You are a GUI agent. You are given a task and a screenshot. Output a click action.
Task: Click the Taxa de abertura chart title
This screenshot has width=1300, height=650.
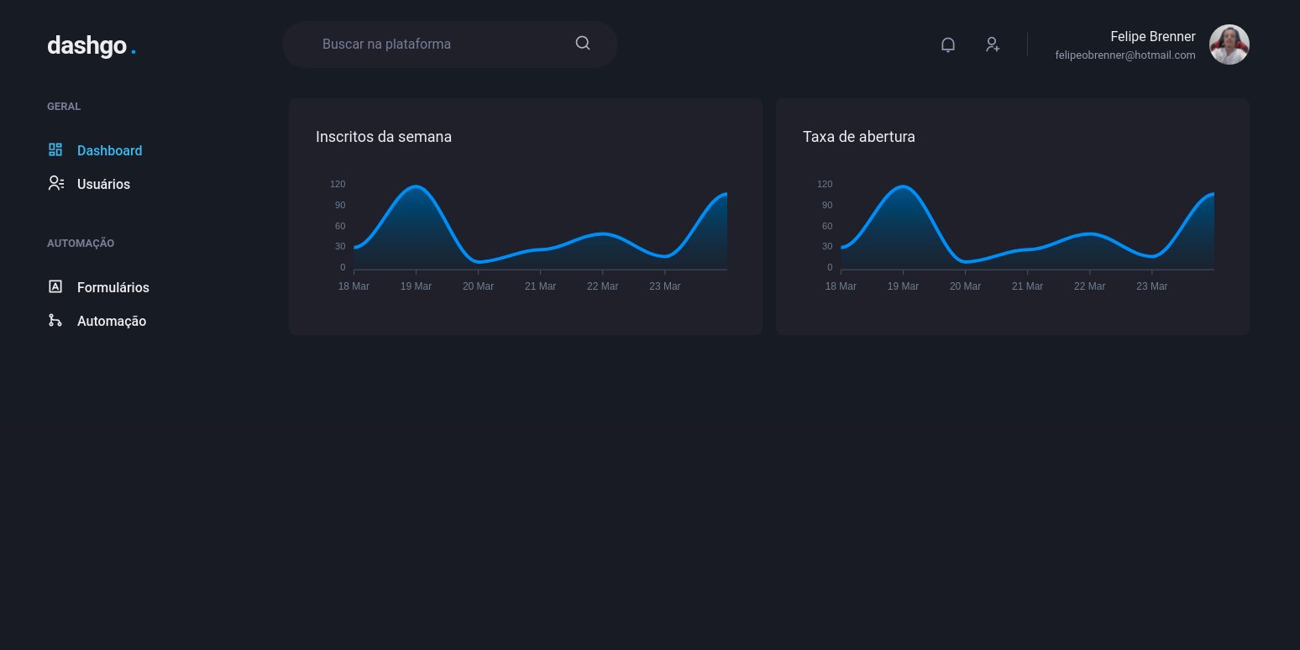858,136
